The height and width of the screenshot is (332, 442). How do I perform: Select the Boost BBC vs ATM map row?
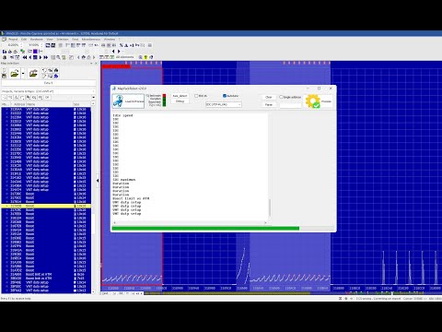point(46,274)
